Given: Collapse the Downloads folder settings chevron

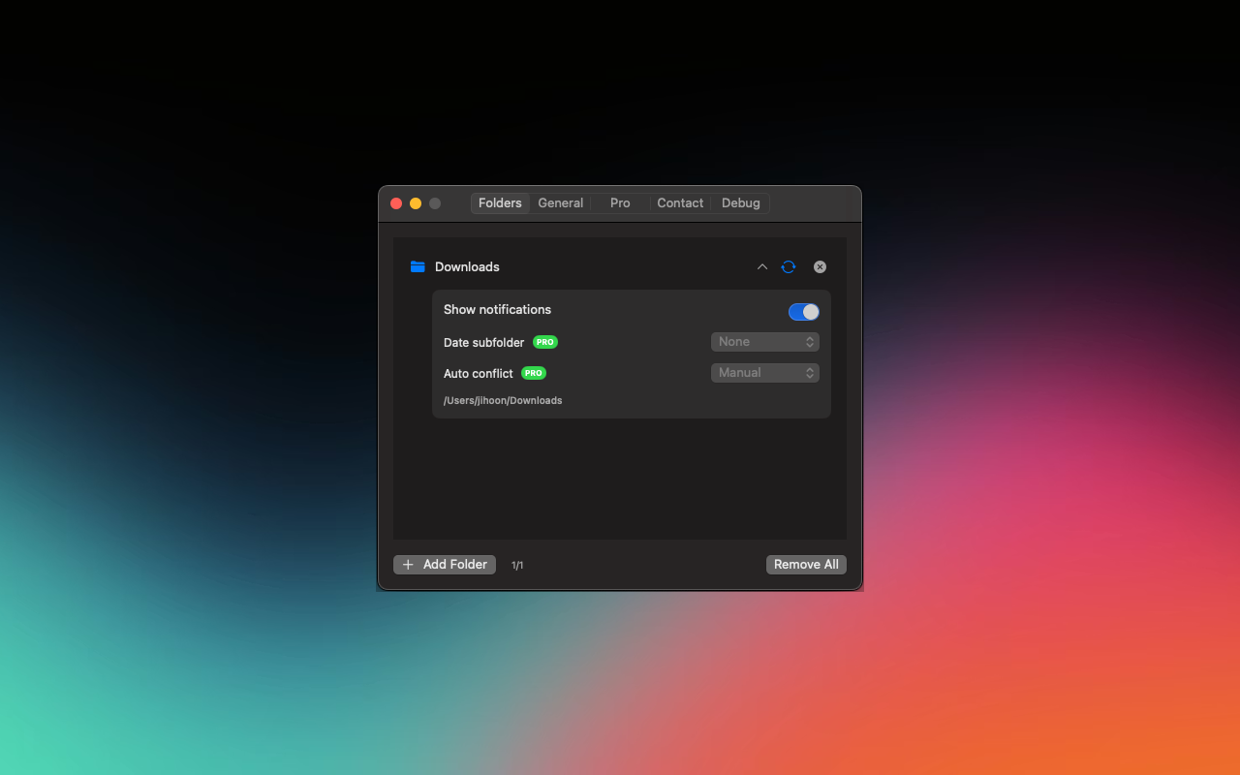Looking at the screenshot, I should tap(762, 267).
